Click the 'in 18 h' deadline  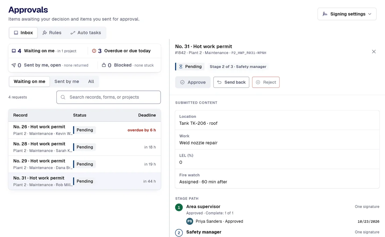(150, 147)
